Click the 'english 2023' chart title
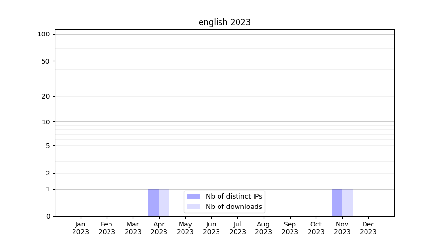 224,22
